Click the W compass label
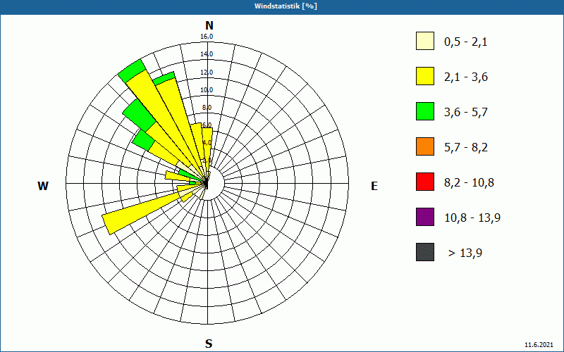564x352 pixels. click(43, 186)
